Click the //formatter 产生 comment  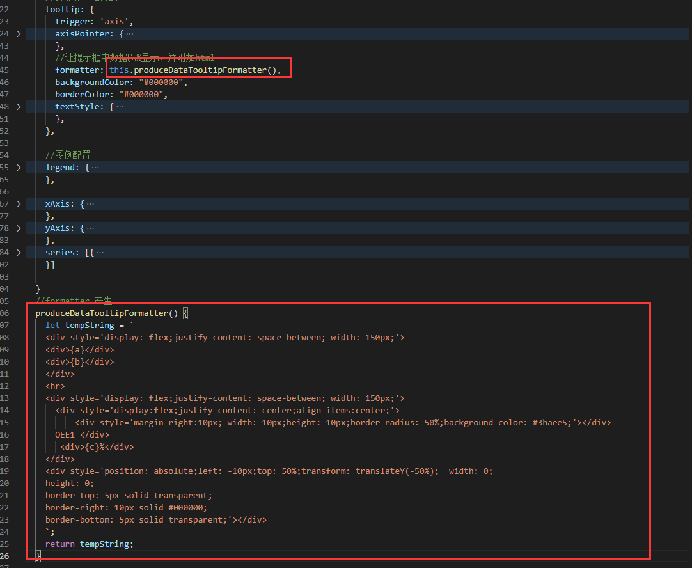pyautogui.click(x=74, y=301)
